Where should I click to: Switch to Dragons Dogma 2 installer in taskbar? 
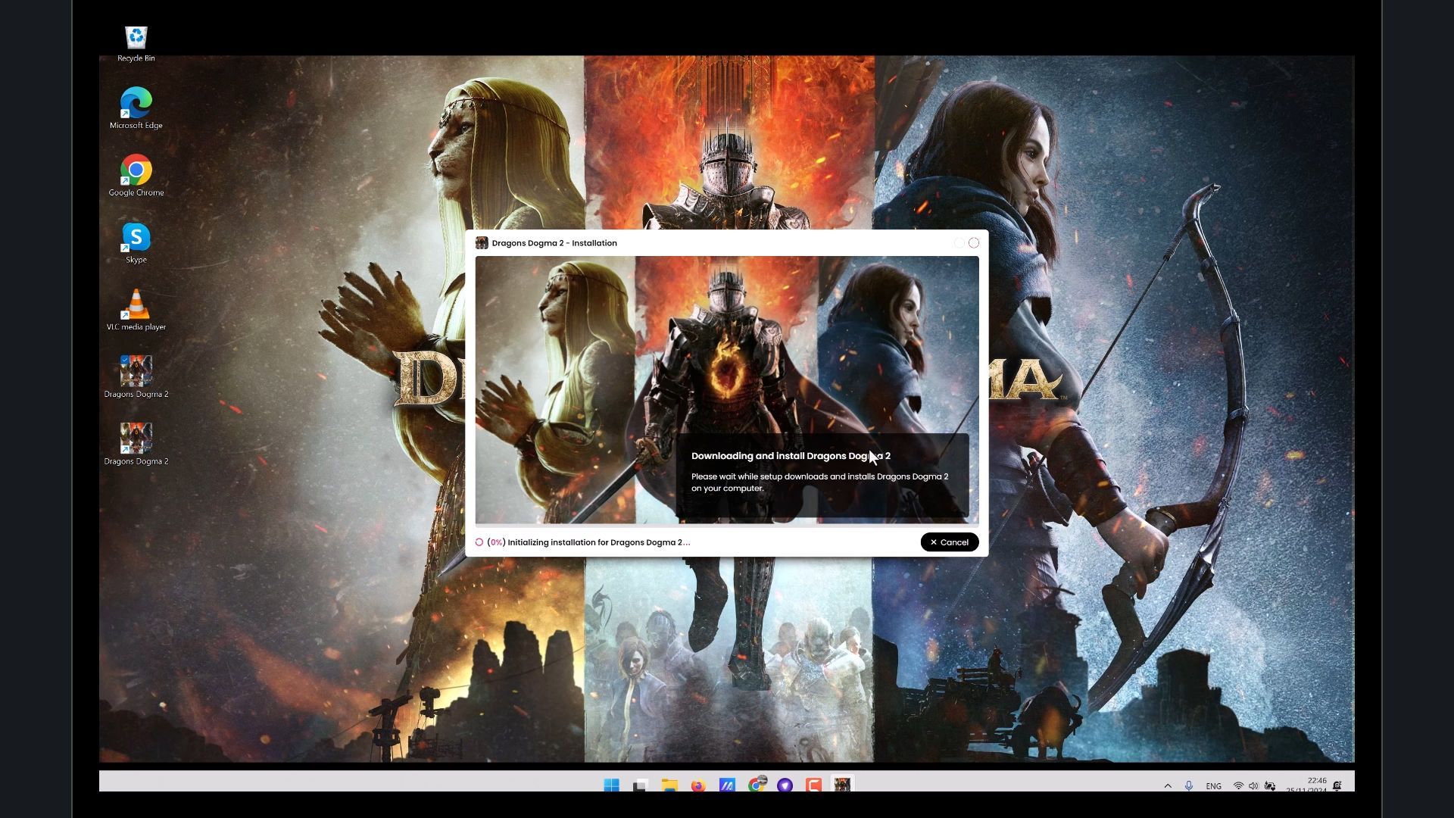(842, 785)
